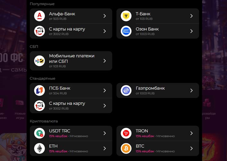
Task: Choose ETH with 15% кешбэк
Action: click(71, 148)
